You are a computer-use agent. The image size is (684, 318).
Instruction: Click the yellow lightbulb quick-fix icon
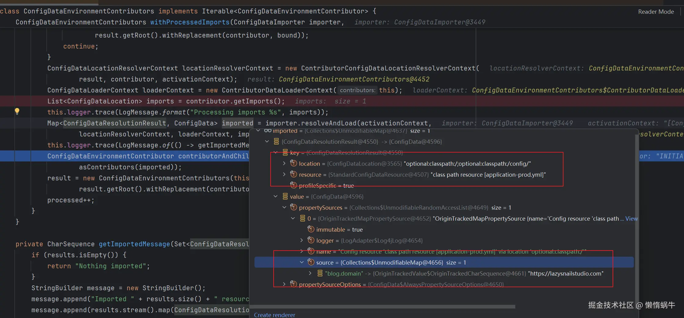(x=17, y=111)
